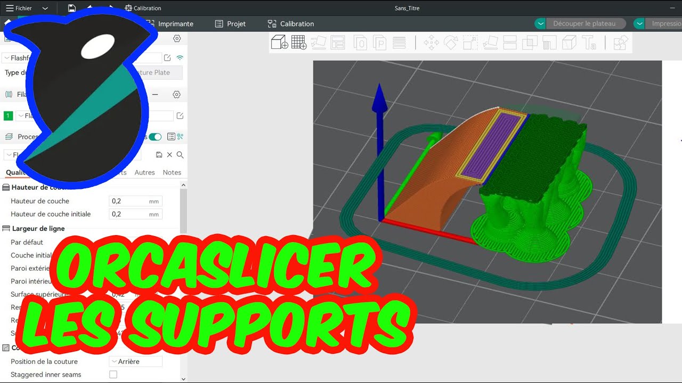Image resolution: width=682 pixels, height=383 pixels.
Task: Click the Split to objects icon
Action: pos(360,43)
